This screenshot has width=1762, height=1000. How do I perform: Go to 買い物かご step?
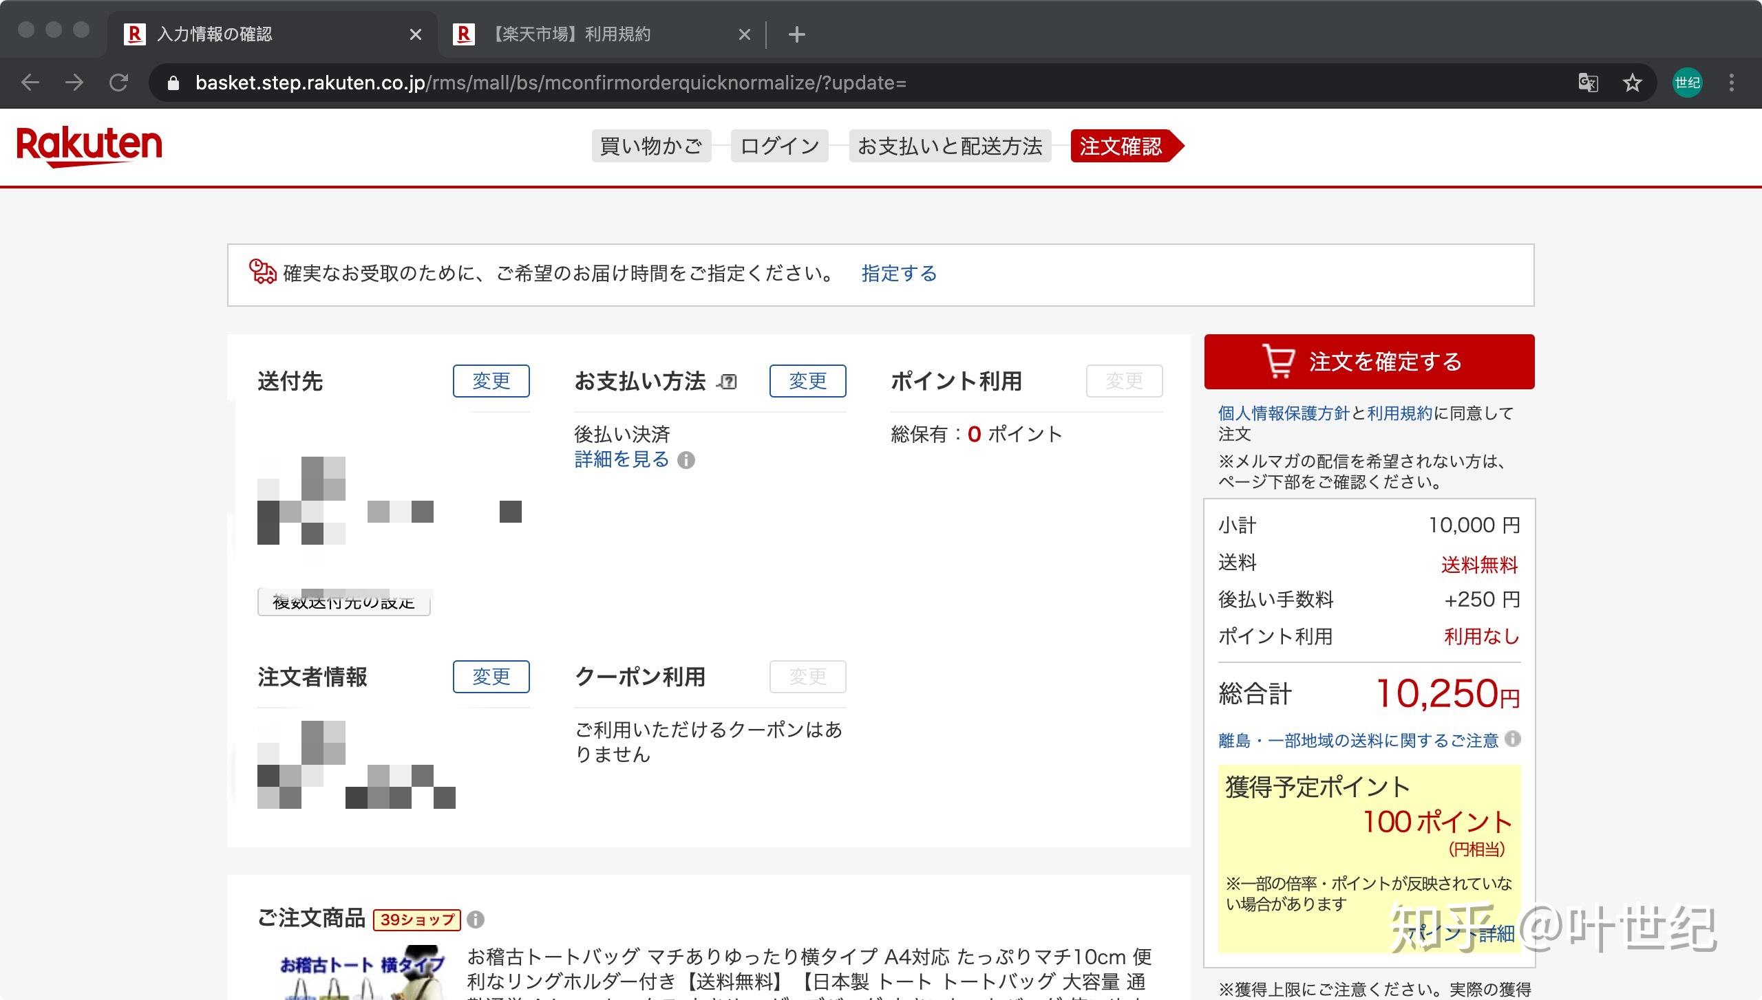[x=651, y=146]
